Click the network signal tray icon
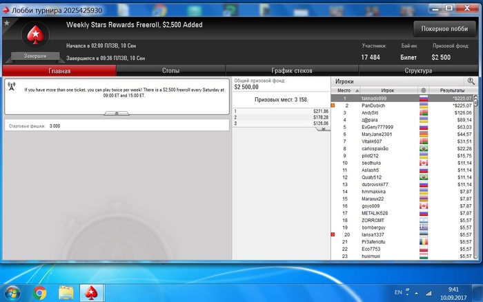 428,293
